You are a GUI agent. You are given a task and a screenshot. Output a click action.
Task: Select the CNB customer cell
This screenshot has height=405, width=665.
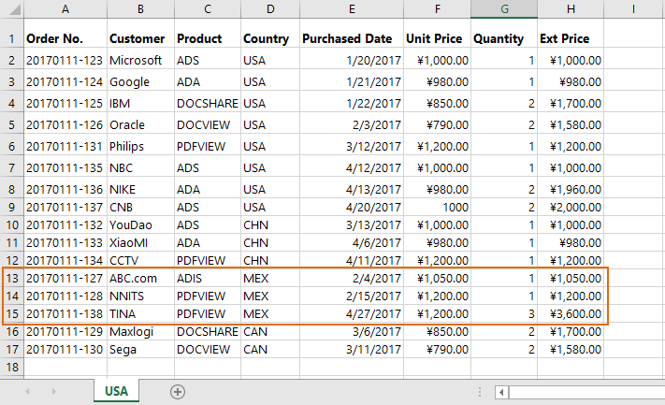point(141,207)
